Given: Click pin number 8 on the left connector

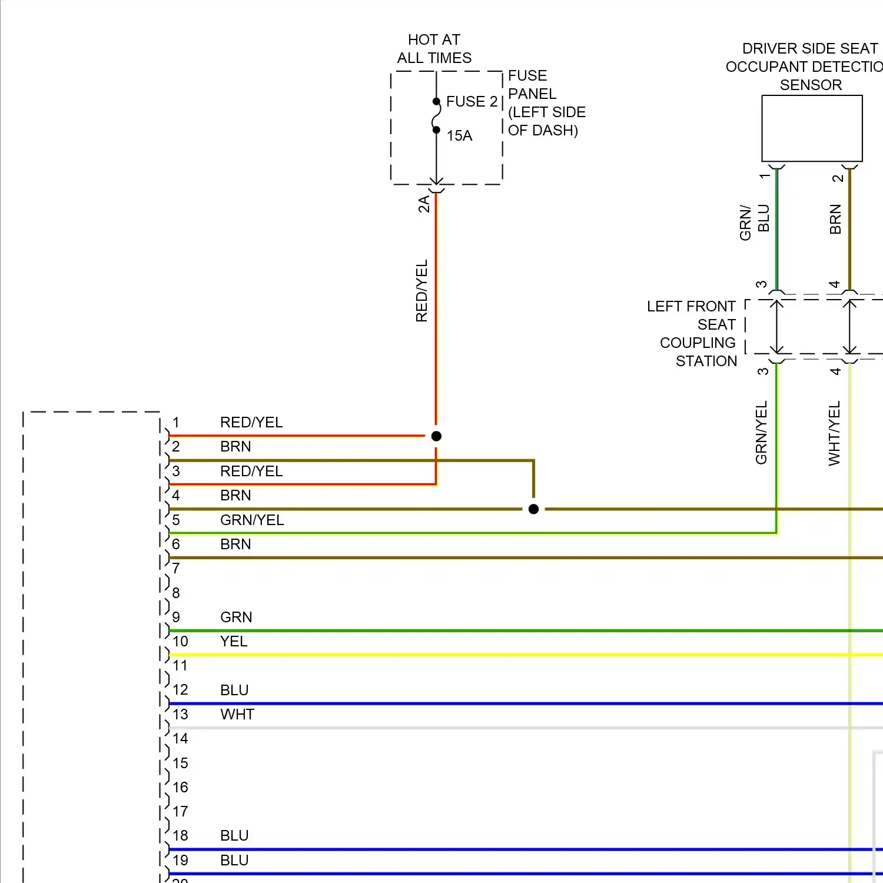Looking at the screenshot, I should click(176, 593).
